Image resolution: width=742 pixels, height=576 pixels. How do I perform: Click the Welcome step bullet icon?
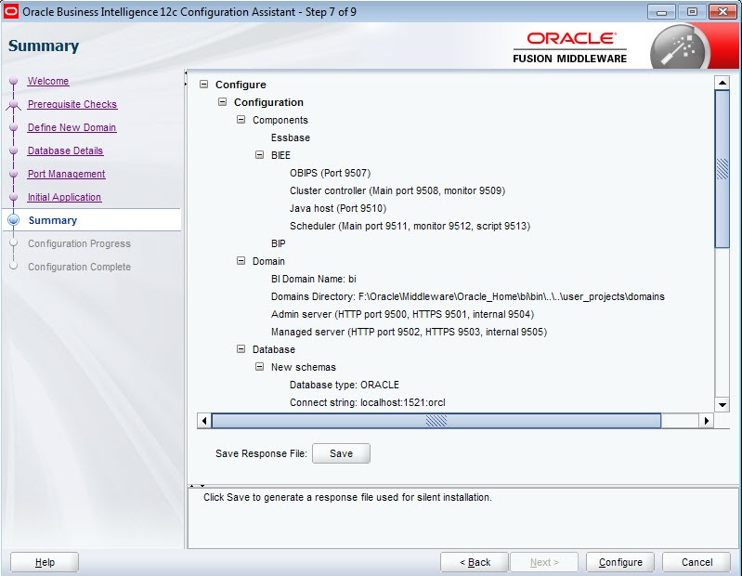tap(14, 82)
